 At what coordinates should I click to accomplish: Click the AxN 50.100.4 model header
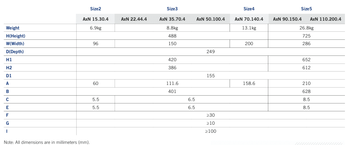coord(210,19)
